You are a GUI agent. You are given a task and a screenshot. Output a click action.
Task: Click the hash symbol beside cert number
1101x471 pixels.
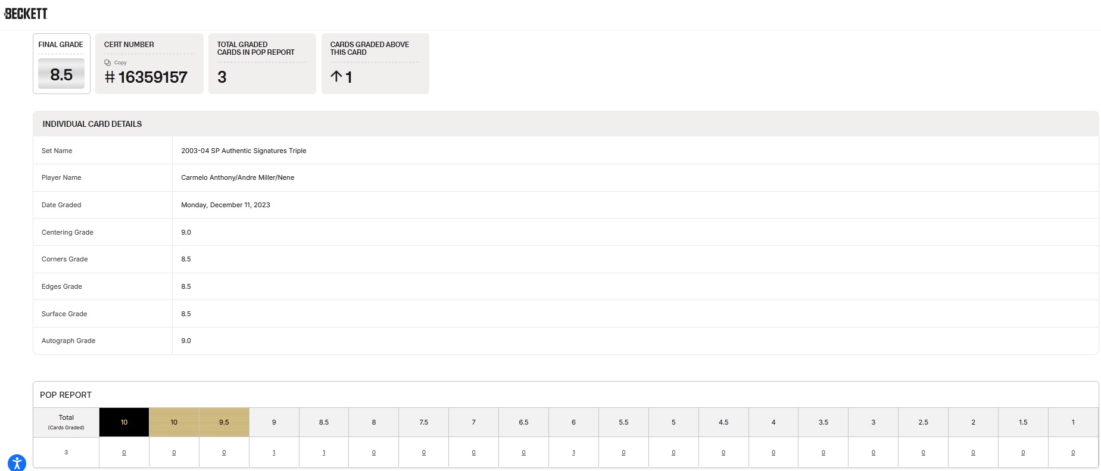pos(110,77)
